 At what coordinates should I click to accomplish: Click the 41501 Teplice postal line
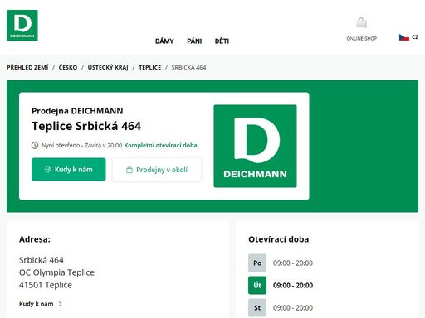tap(46, 285)
